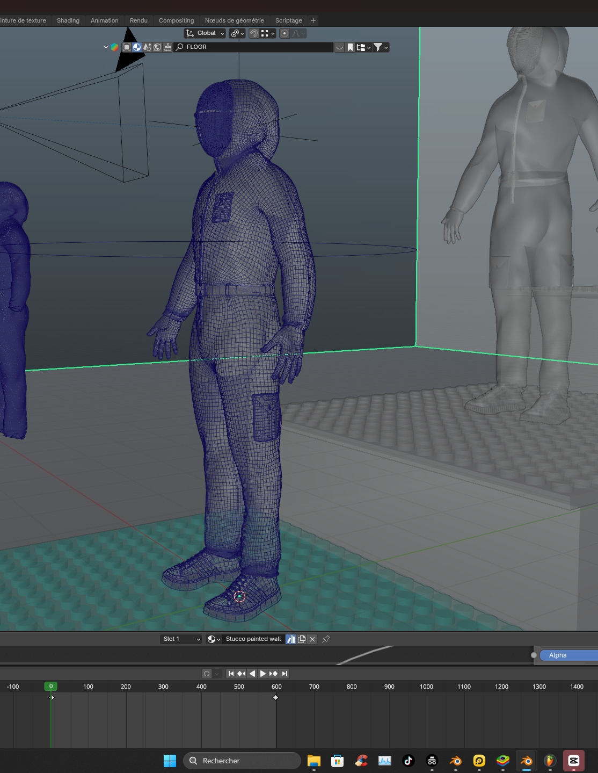Click the brush icon beside shading modes
The height and width of the screenshot is (773, 598).
tap(167, 47)
